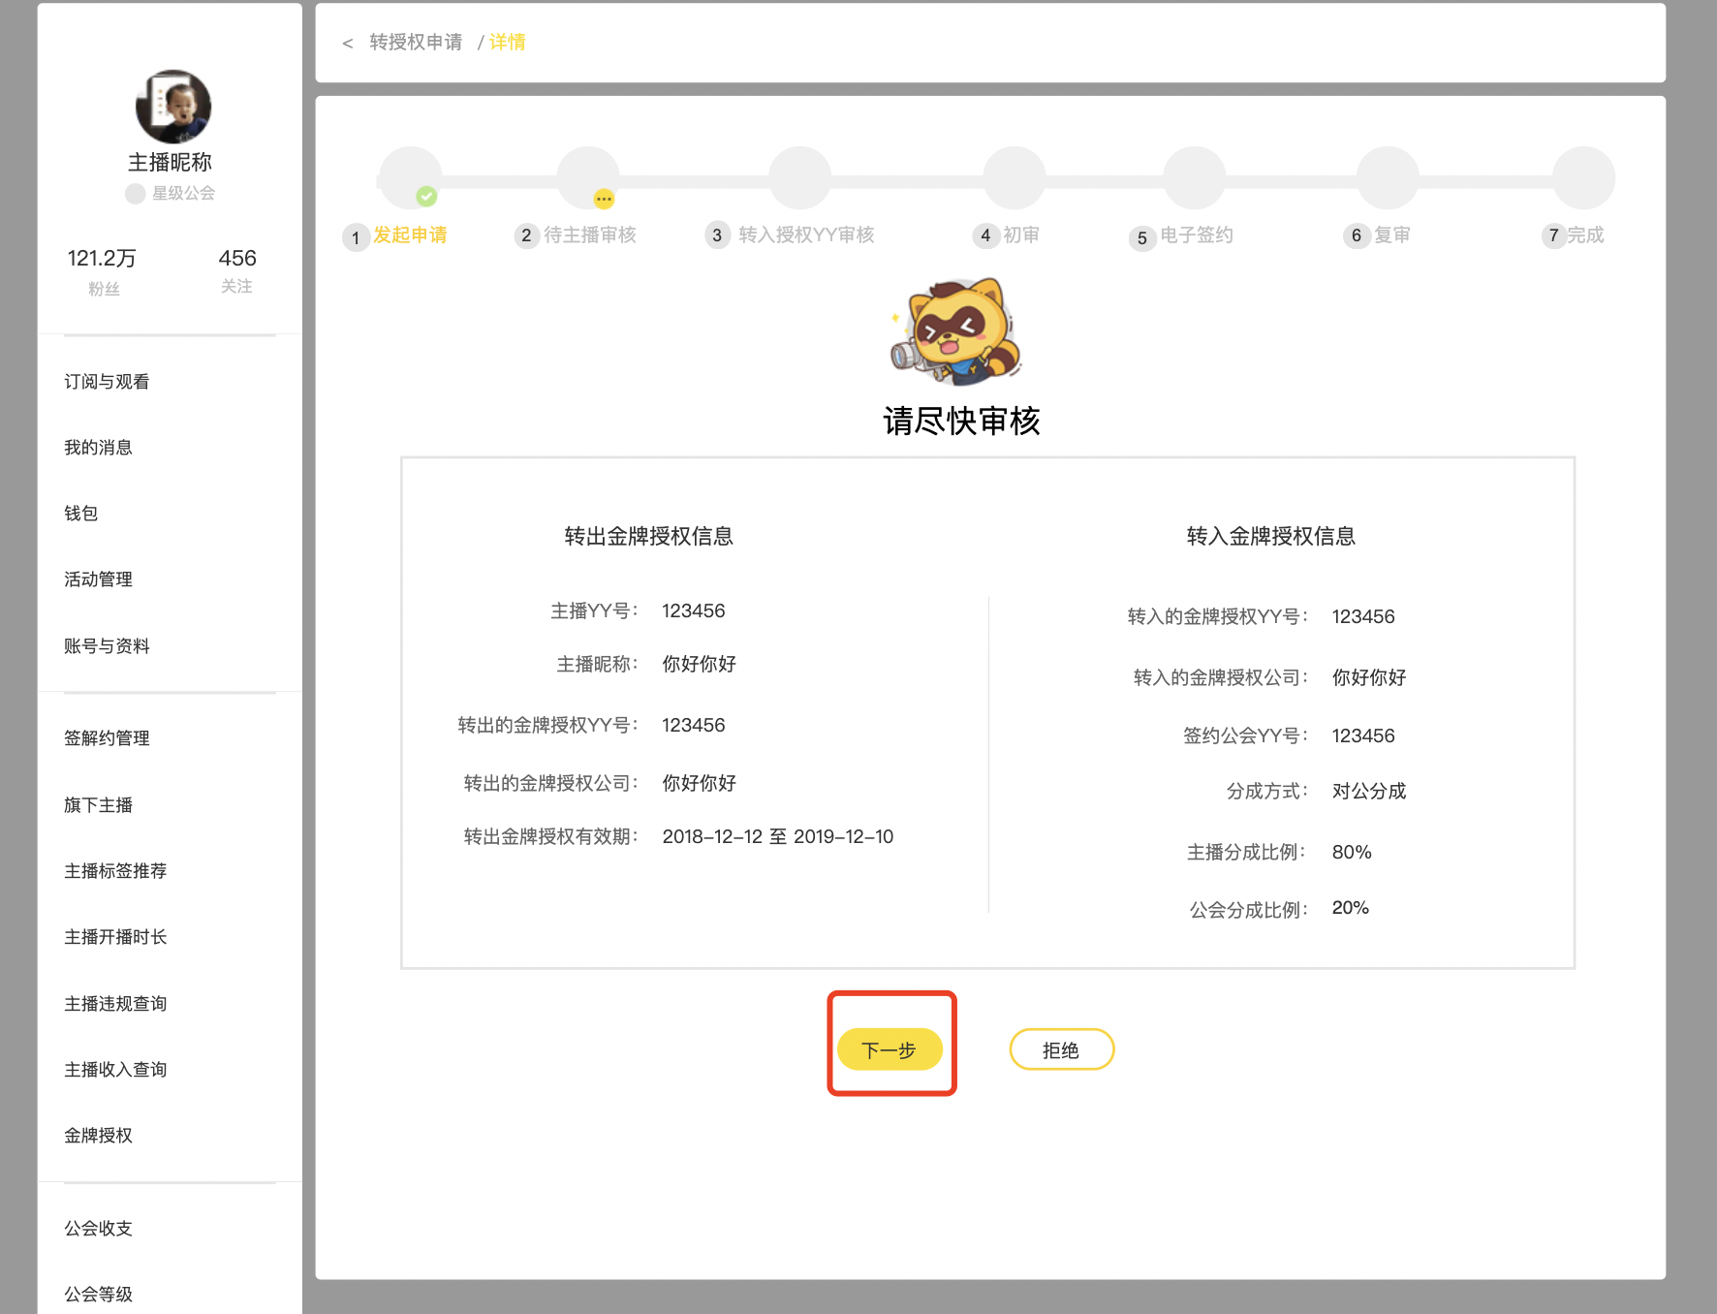
Task: Select step 7 完成
Action: click(1573, 235)
